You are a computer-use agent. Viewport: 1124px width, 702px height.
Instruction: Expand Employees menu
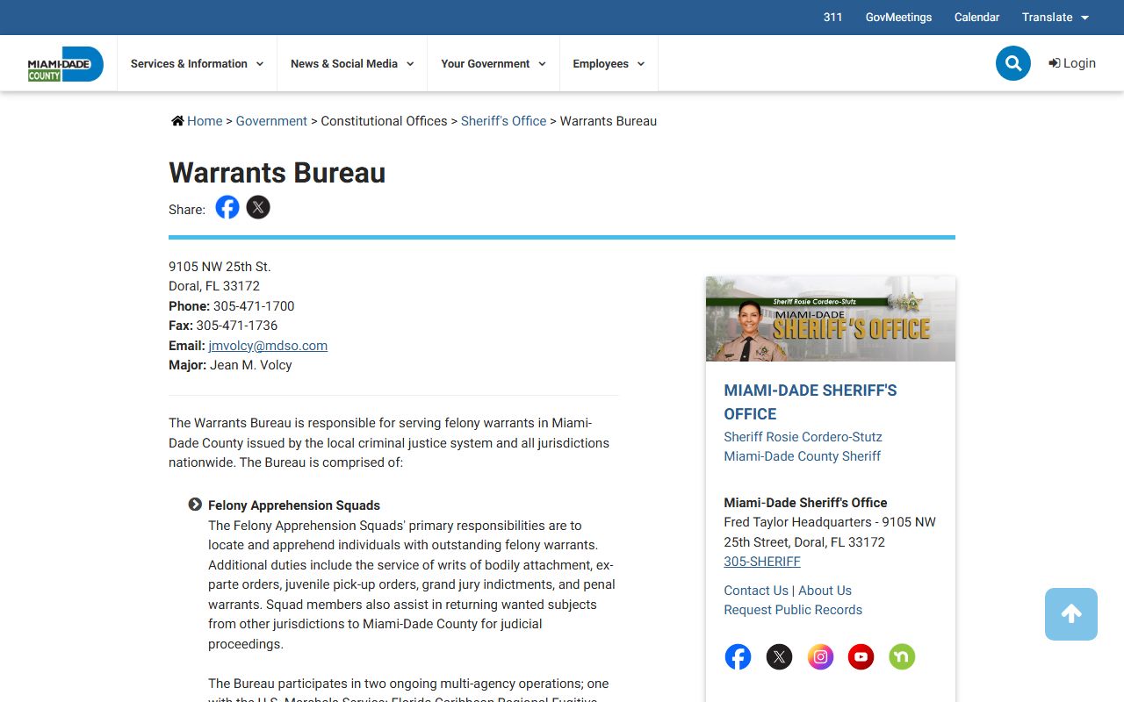[x=609, y=64]
